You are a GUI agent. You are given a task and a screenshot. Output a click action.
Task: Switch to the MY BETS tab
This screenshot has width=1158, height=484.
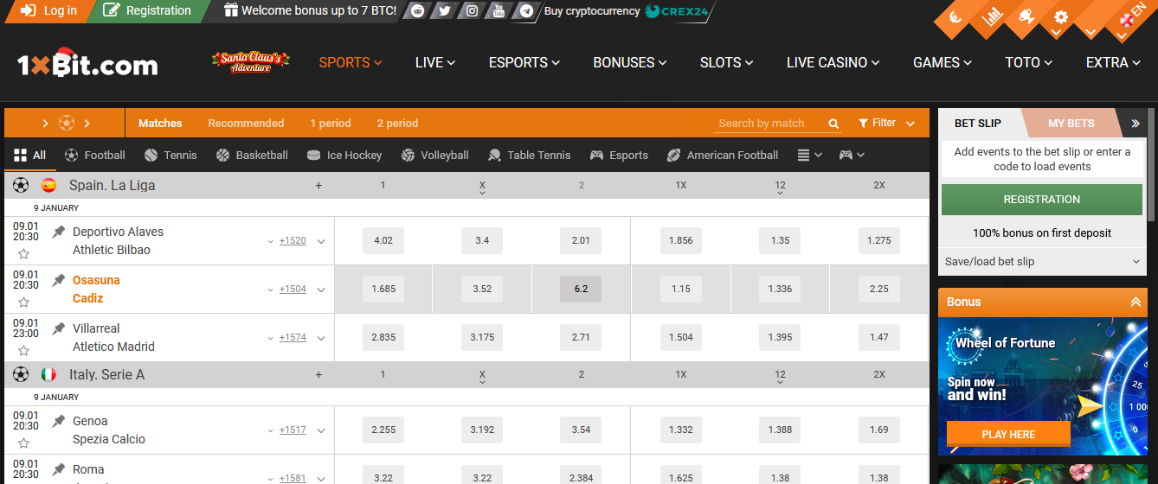[1071, 124]
